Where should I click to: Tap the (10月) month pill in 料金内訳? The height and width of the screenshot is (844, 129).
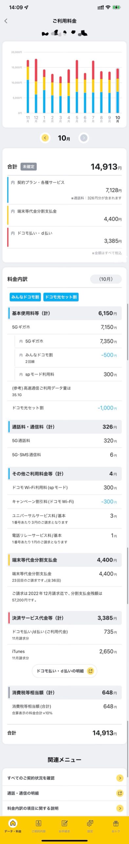106,279
